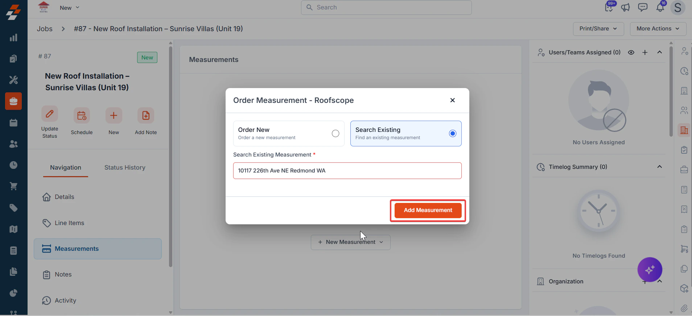Click the Search Existing Measurement address field

347,171
